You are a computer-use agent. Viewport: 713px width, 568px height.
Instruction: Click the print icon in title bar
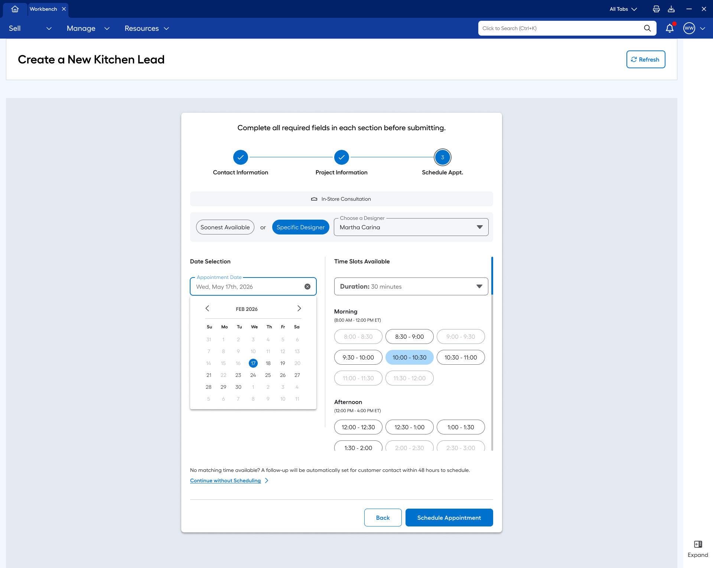tap(656, 9)
